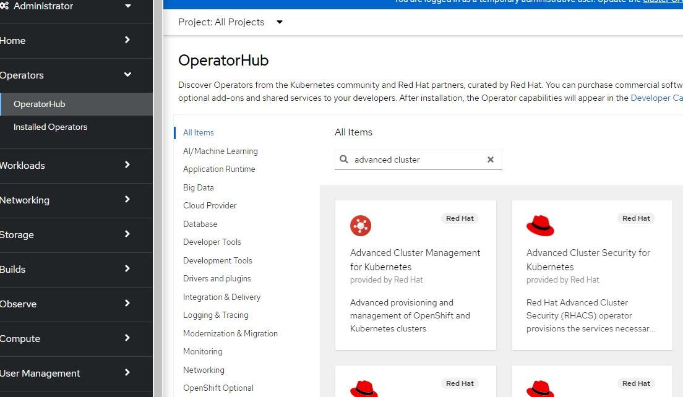Filter by Cloud Provider category
Screen dimensions: 683x397
click(210, 205)
